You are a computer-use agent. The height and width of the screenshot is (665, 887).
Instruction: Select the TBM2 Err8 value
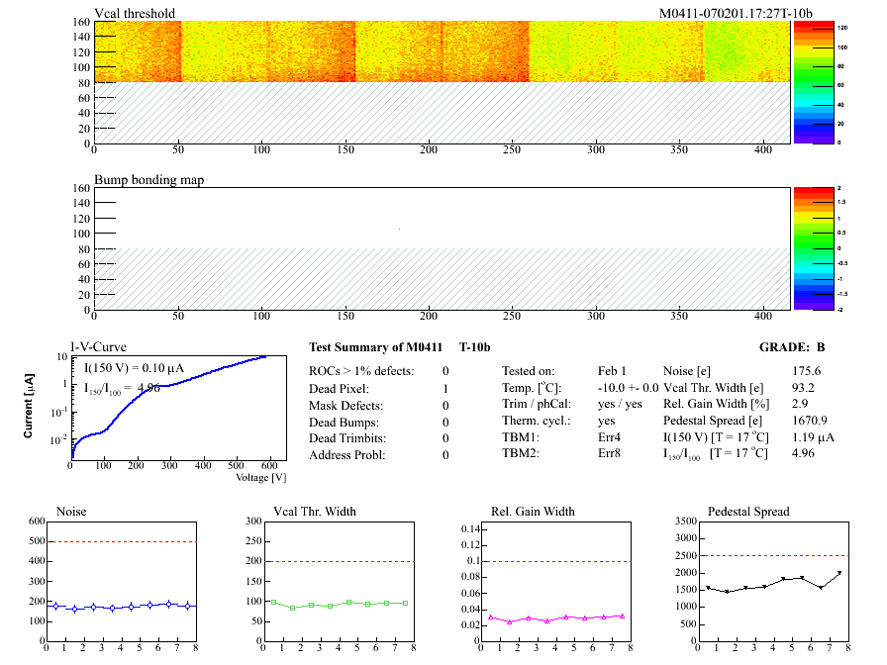pos(609,454)
